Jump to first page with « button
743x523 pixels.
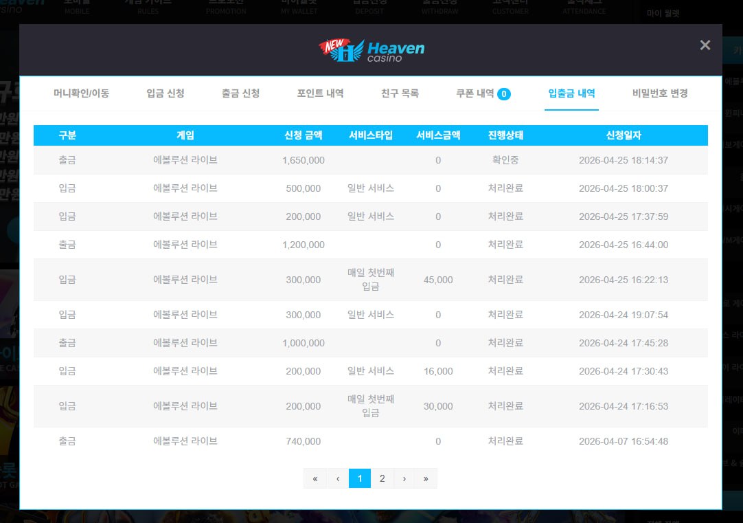[x=315, y=478]
